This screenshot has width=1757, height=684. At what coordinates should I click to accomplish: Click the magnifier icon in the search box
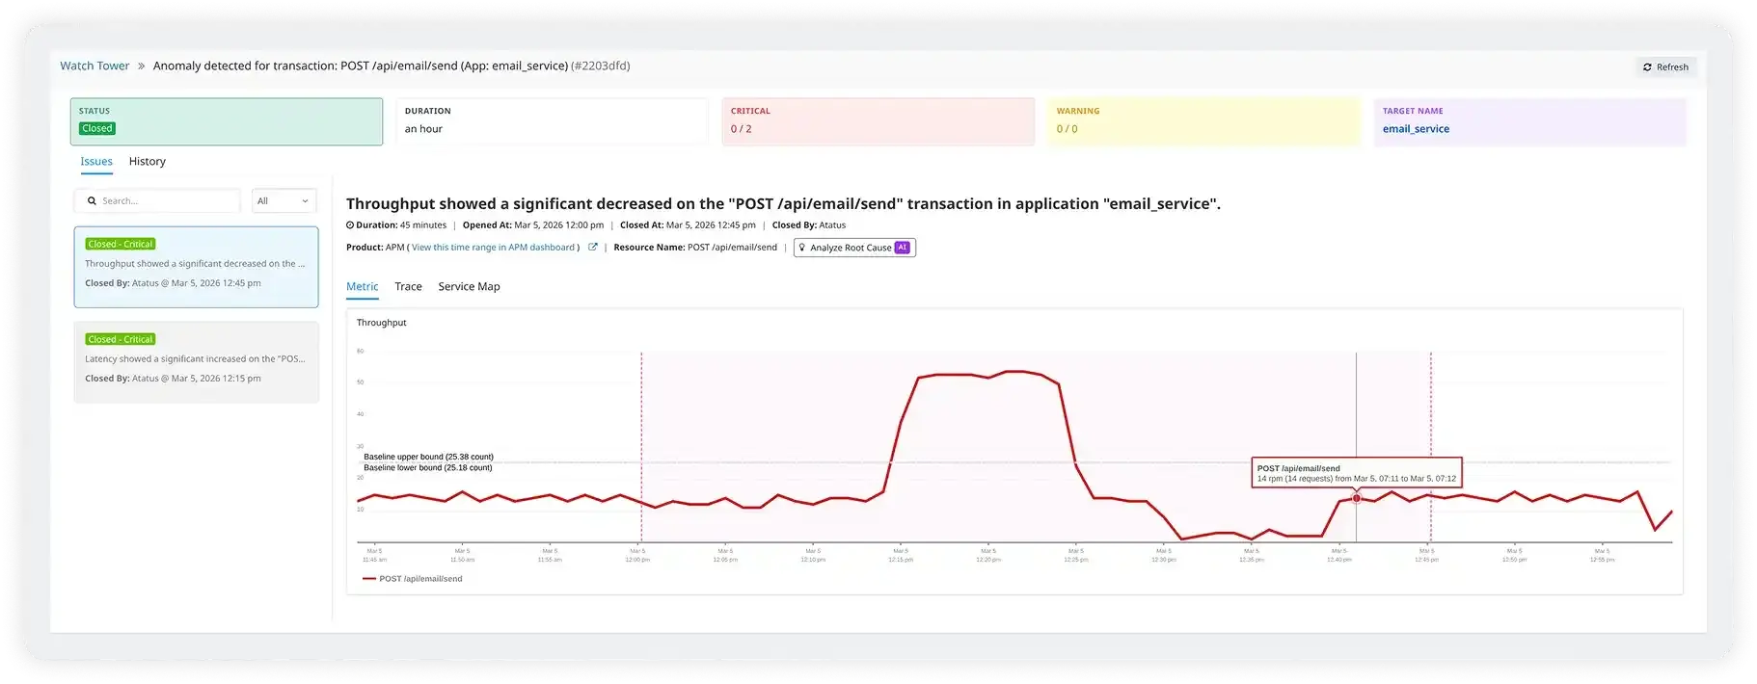[x=92, y=201]
